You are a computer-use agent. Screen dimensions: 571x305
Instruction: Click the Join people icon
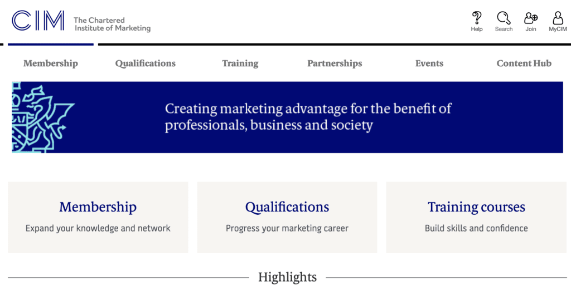click(x=531, y=18)
